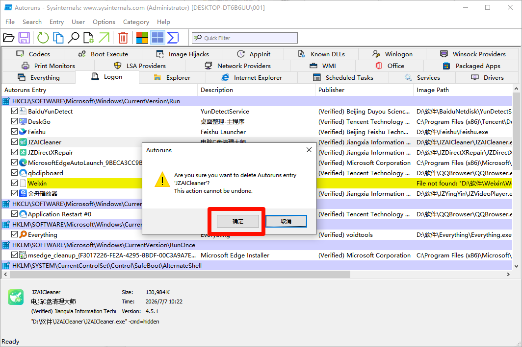Click the MicrosoftEdgeAutoLaunch Edge icon
Image resolution: width=522 pixels, height=347 pixels.
point(23,162)
